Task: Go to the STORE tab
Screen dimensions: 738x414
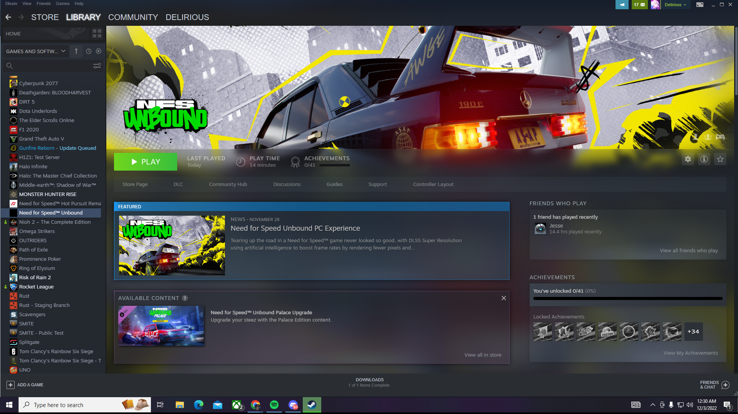Action: [45, 17]
